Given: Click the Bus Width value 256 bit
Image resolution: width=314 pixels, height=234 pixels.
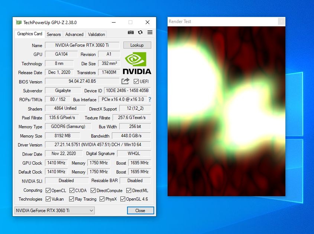Looking at the screenshot, I should (x=135, y=126).
